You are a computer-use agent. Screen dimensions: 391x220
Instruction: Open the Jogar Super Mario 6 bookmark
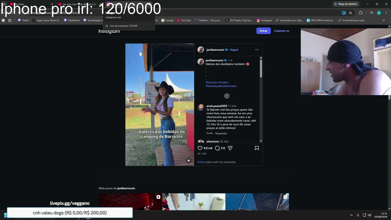coord(46,20)
